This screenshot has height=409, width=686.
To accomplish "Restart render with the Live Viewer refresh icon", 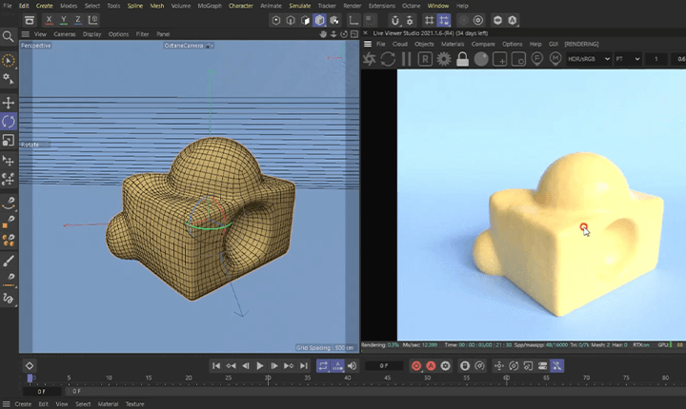I will 388,59.
